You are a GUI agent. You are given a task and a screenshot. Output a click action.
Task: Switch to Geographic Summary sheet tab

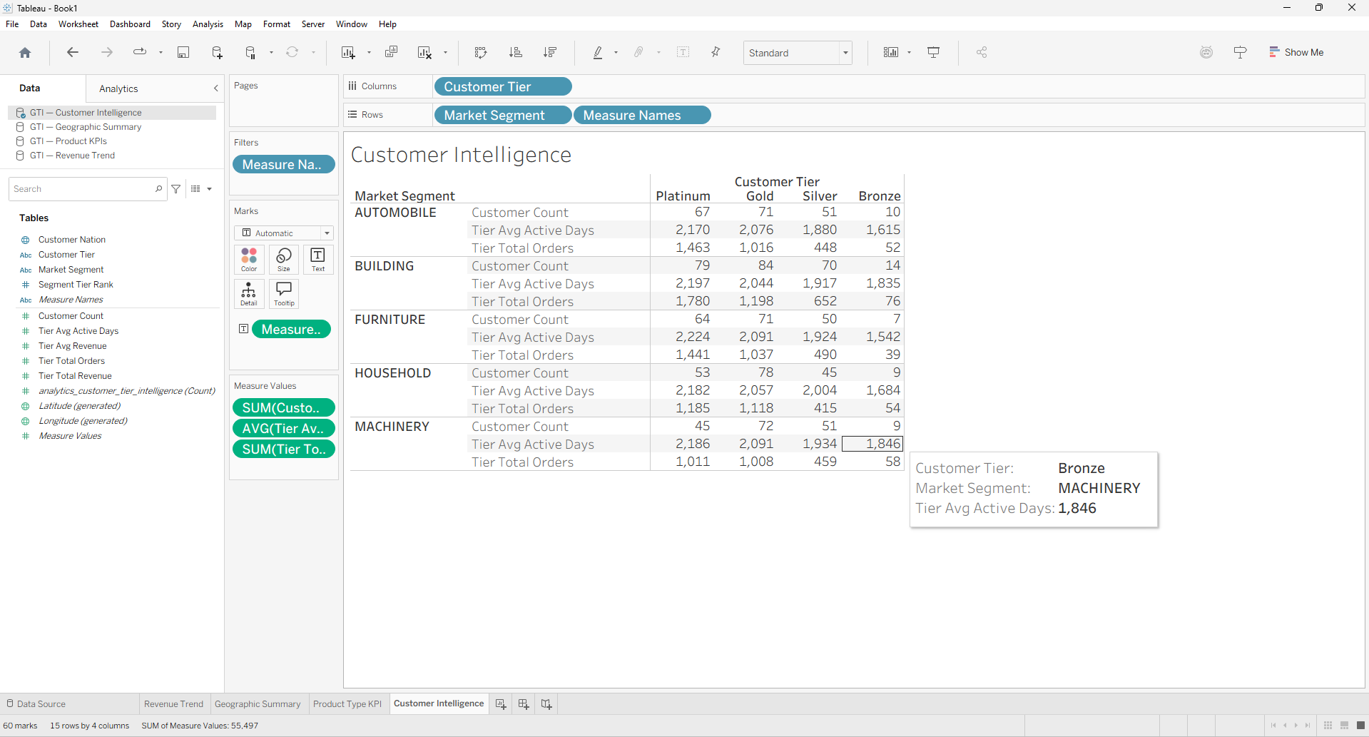tap(258, 704)
